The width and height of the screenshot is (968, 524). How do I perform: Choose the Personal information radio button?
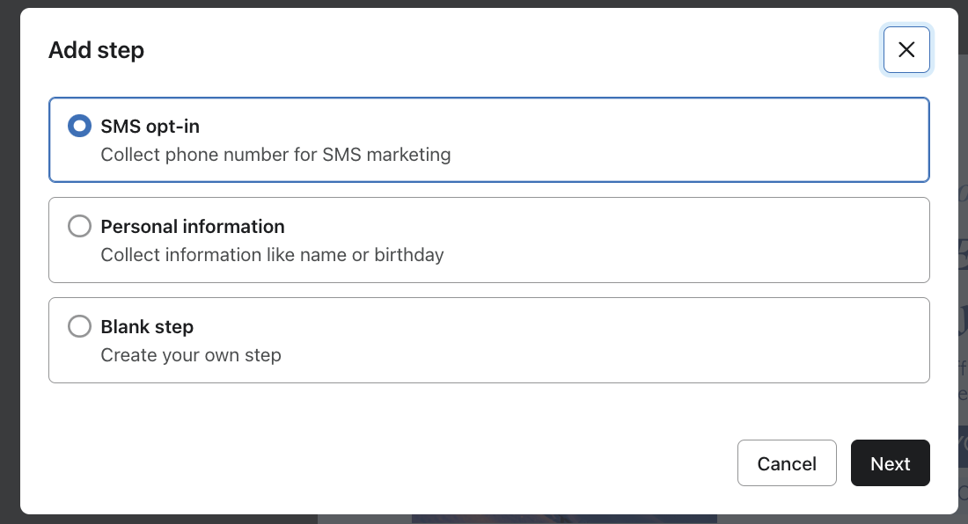[x=79, y=227]
